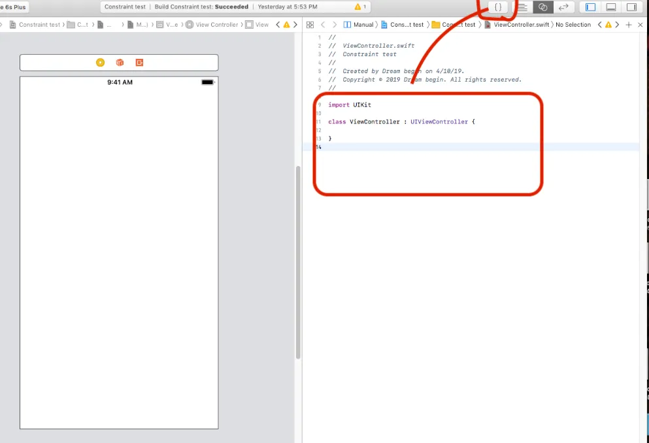Go back in assistant editor history
The height and width of the screenshot is (443, 649).
point(323,25)
